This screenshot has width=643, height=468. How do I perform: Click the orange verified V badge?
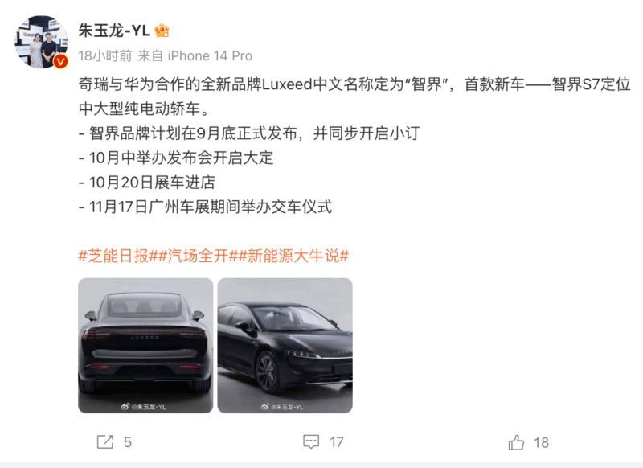point(61,62)
